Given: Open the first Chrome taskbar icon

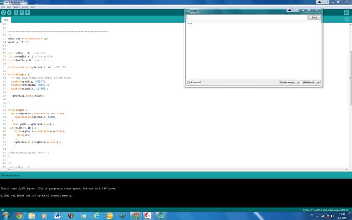Looking at the screenshot, I should pyautogui.click(x=19, y=216).
